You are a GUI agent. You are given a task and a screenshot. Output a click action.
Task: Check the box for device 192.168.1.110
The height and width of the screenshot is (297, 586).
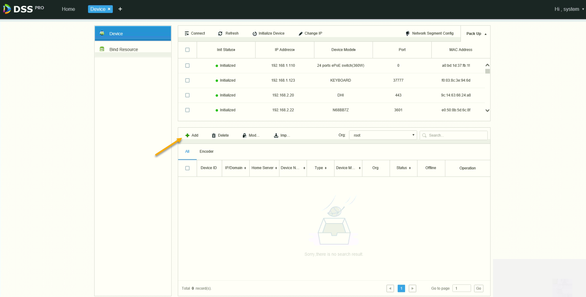(x=187, y=66)
